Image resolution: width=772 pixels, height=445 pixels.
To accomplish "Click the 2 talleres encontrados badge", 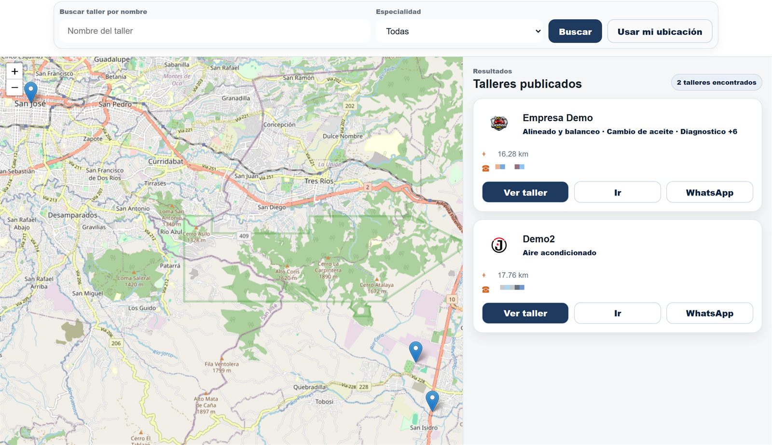I will 717,83.
